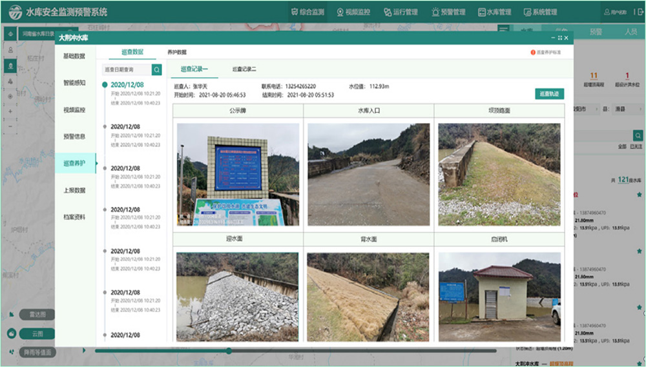Click the target locate icon on map toolbar
Viewport: 646px width, 367px height.
coord(11,96)
